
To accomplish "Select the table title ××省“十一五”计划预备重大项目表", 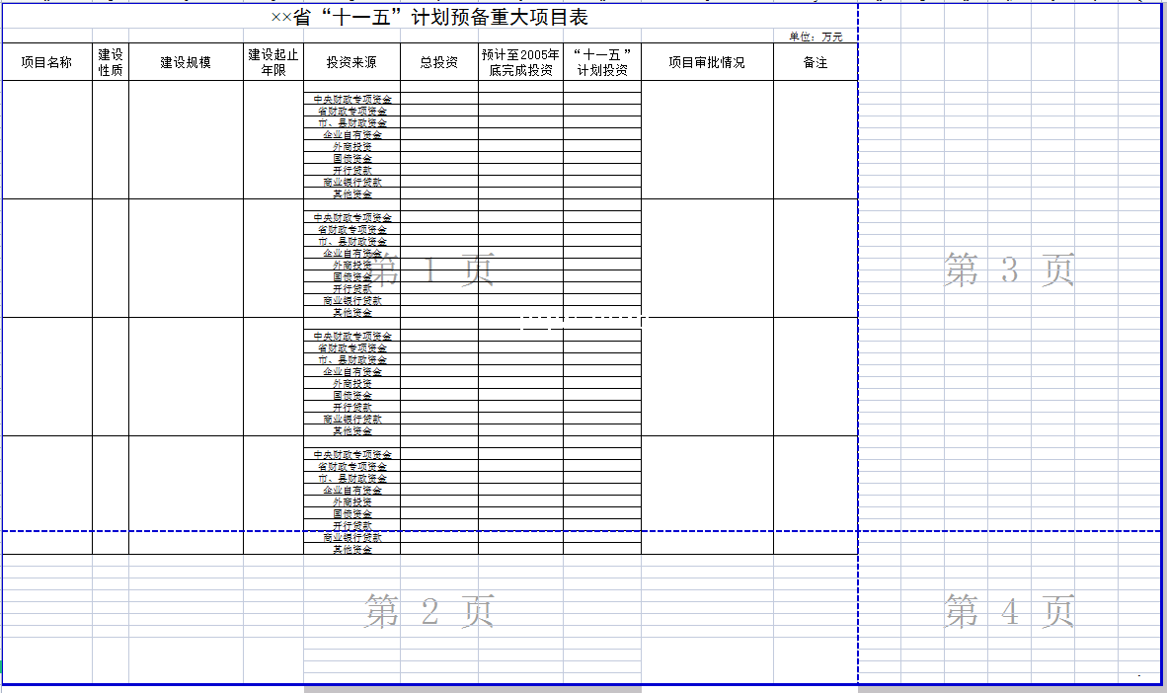I will pos(429,19).
